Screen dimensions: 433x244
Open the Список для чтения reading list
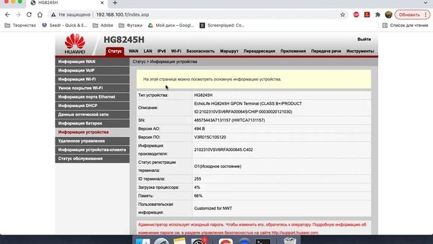(405, 25)
